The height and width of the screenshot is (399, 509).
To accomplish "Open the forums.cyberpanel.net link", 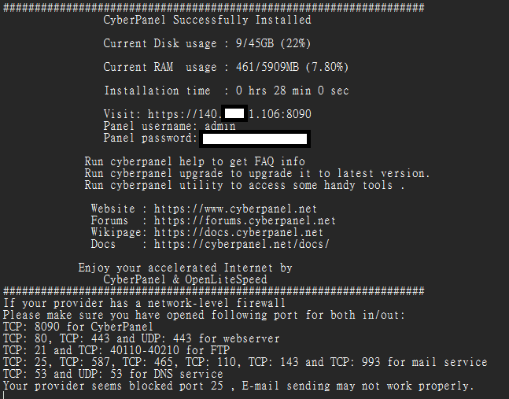I will (245, 220).
